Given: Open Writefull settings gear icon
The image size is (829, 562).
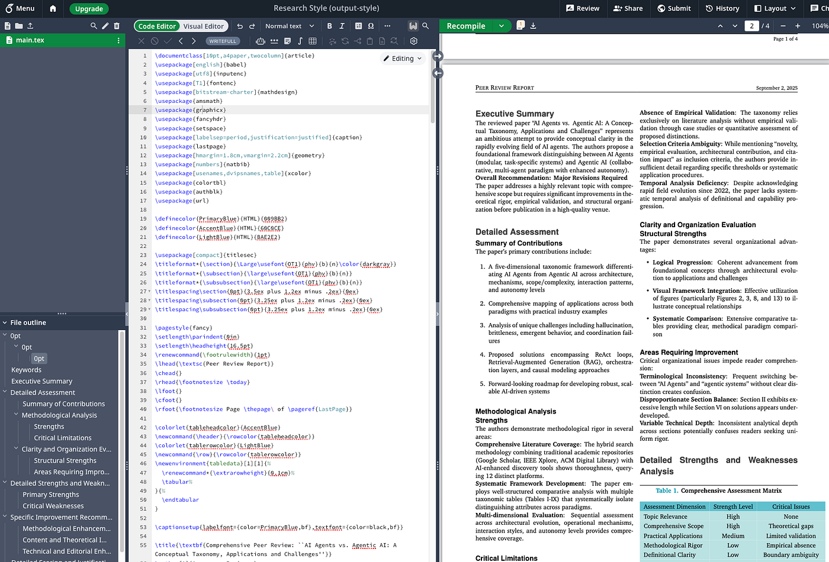Looking at the screenshot, I should point(414,41).
